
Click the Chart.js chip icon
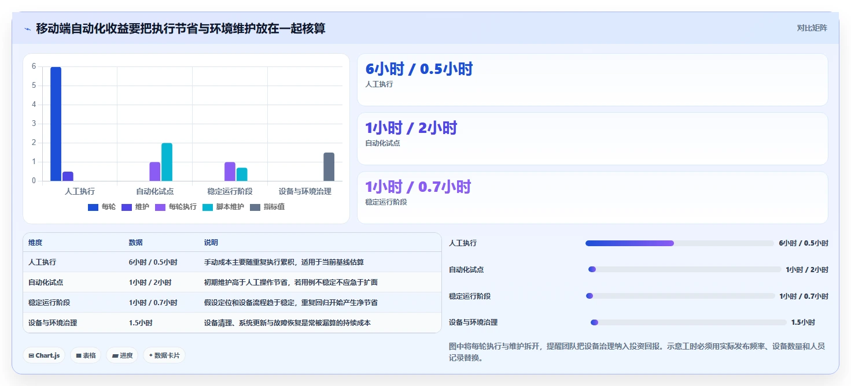(x=31, y=356)
